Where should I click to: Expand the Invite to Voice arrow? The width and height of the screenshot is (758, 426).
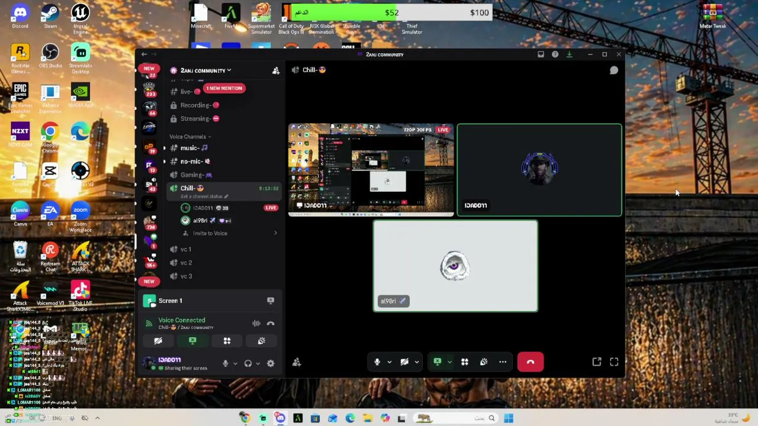275,233
